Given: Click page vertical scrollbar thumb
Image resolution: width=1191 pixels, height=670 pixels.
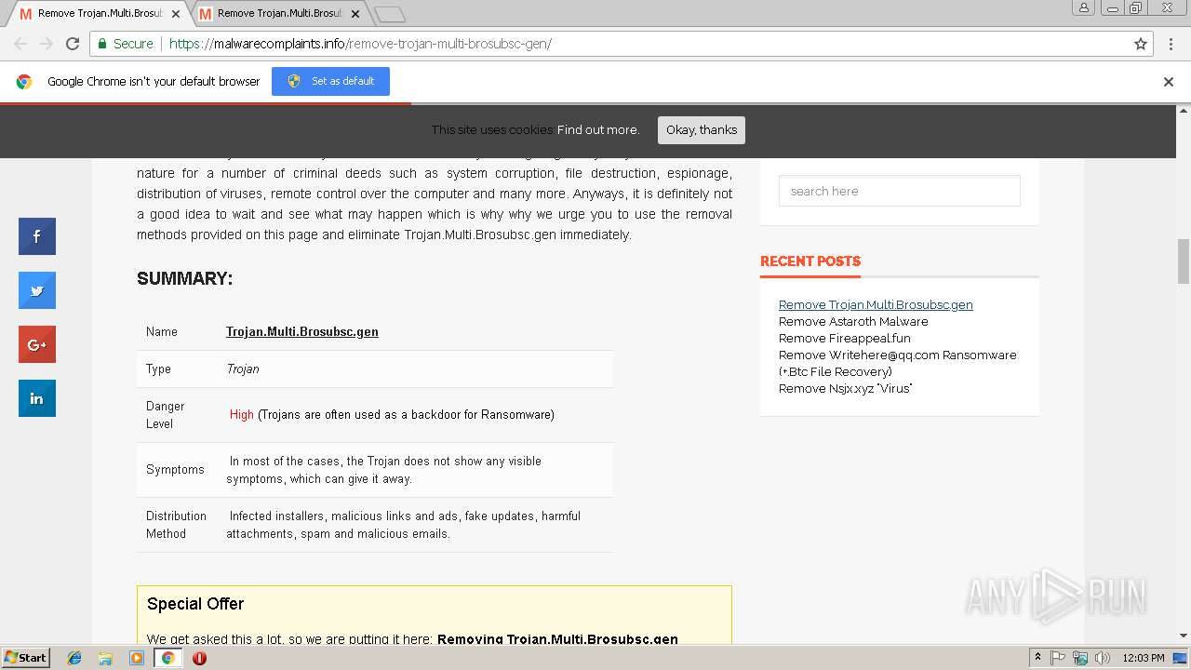Looking at the screenshot, I should click(x=1184, y=261).
